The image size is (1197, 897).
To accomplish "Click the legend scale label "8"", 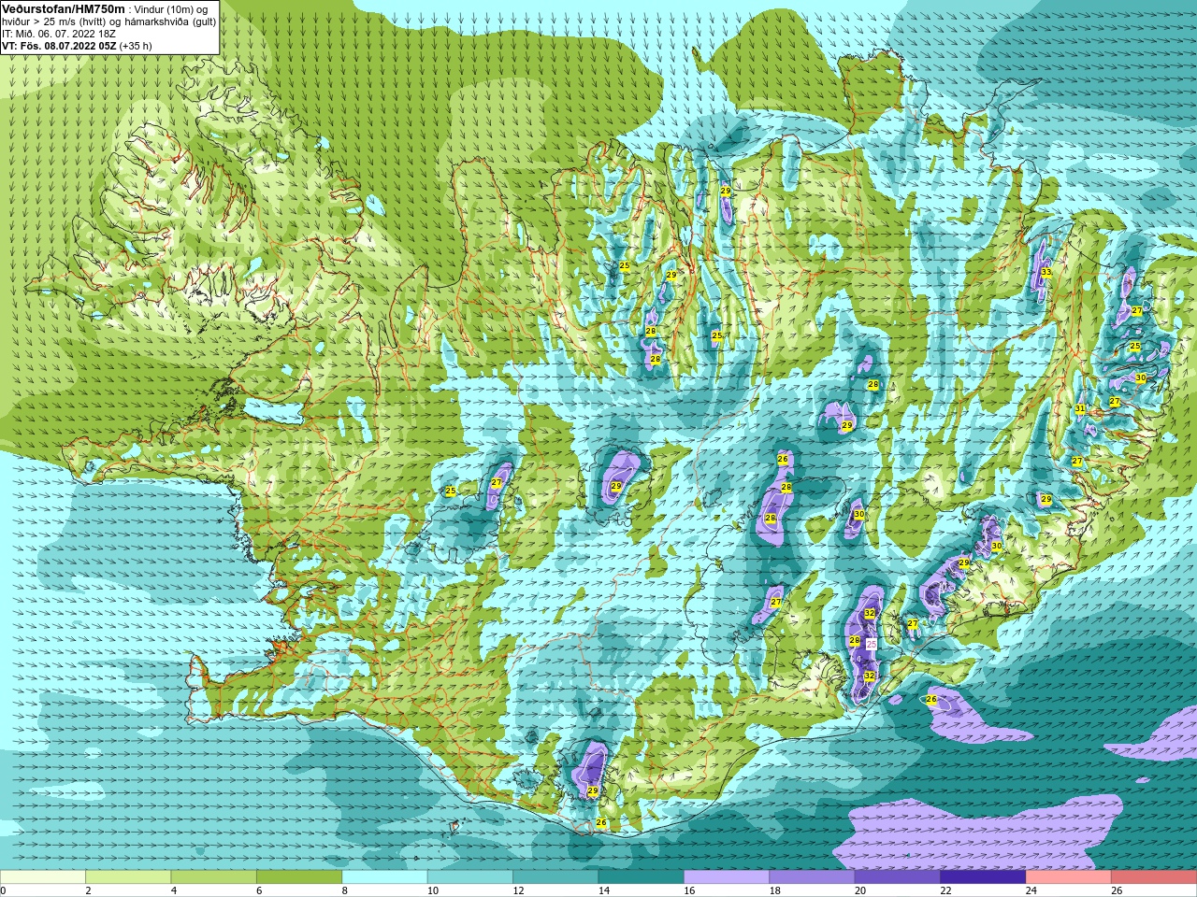I will coord(344,890).
